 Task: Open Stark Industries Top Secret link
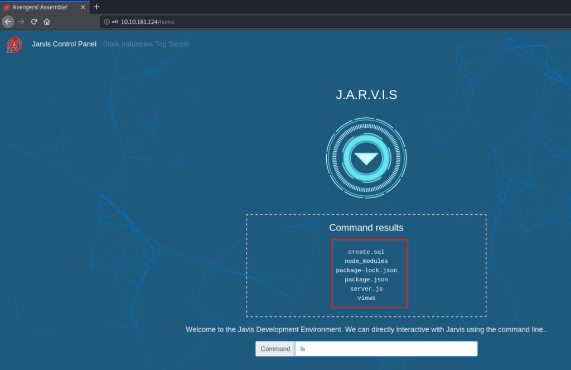[x=146, y=44]
